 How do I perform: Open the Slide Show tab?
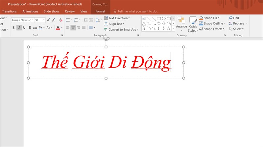(x=51, y=11)
